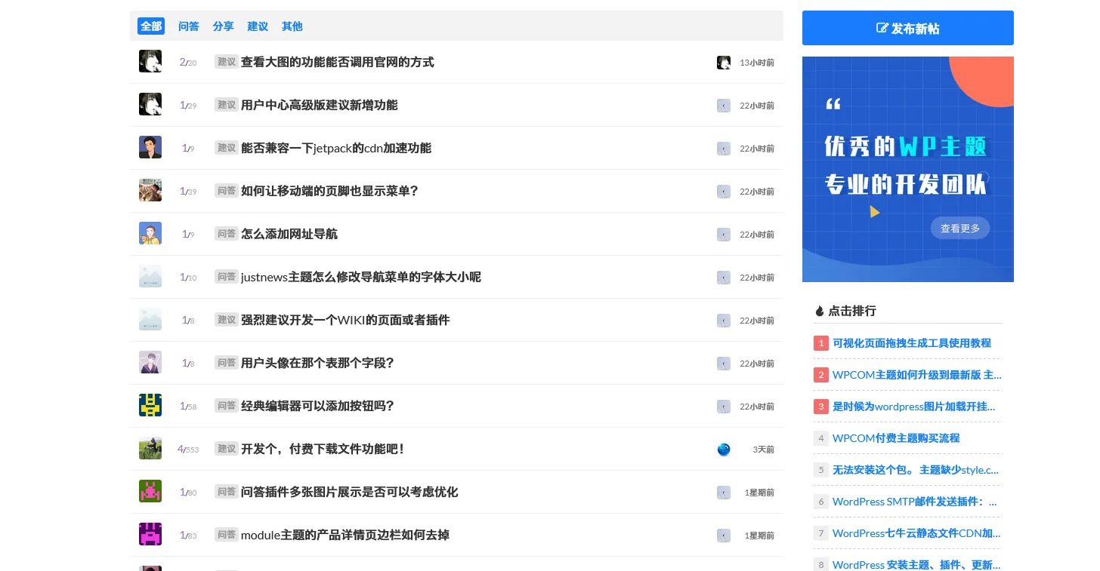Open the WPCOM付费主题购买流程 link

[x=896, y=437]
